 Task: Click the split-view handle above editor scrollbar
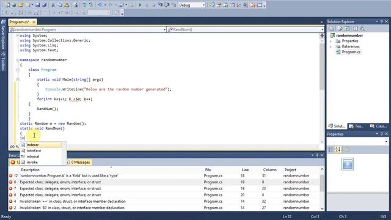pyautogui.click(x=322, y=35)
